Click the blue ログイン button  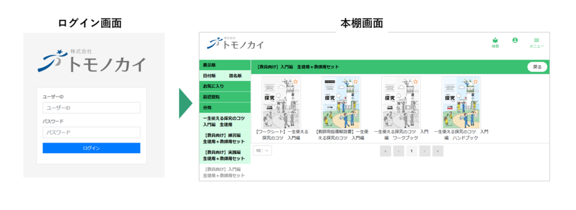click(92, 148)
